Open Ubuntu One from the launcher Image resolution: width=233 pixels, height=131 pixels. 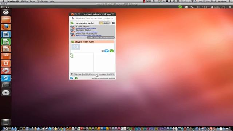[6, 63]
